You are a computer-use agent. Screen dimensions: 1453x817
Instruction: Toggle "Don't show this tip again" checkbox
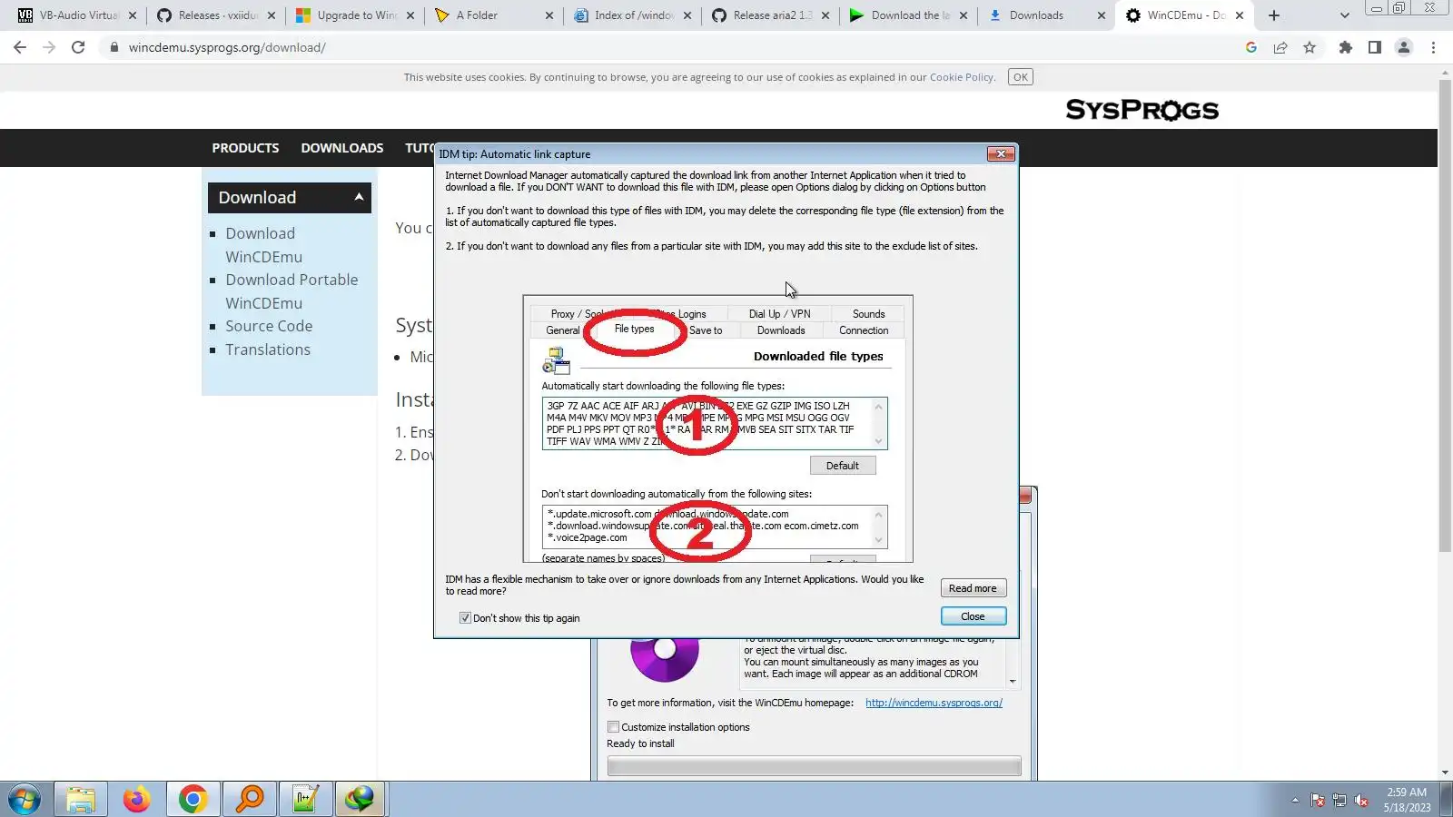tap(465, 618)
